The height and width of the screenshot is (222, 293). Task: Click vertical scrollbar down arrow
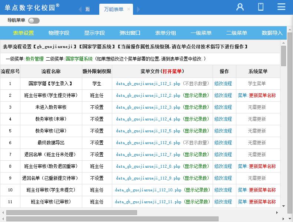click(284, 206)
